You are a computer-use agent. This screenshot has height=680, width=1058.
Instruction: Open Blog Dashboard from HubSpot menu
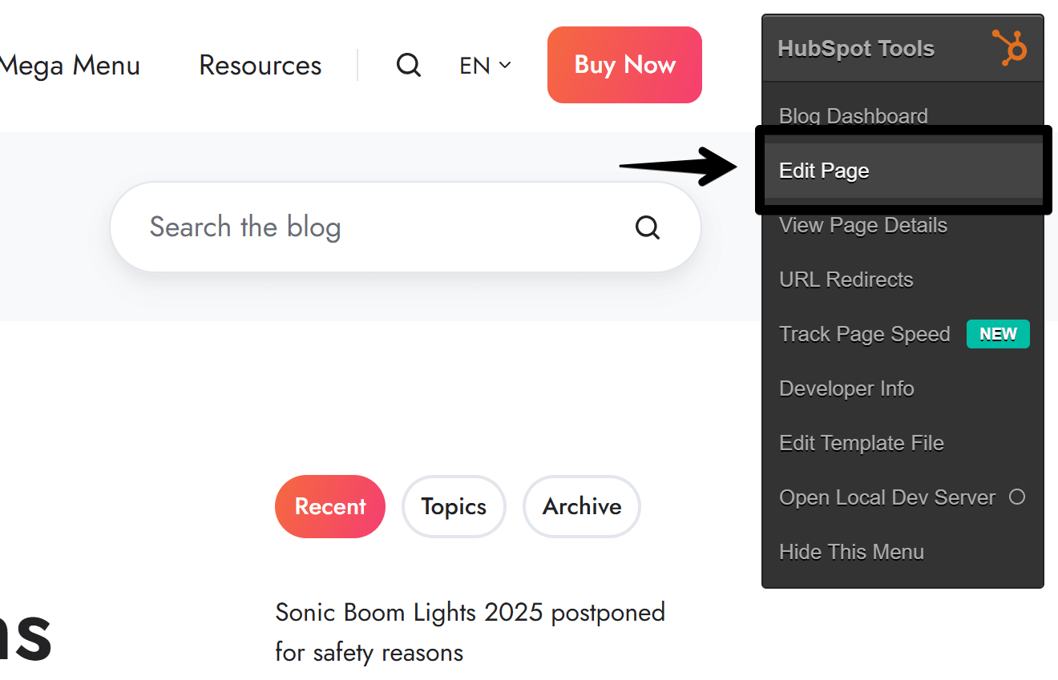[x=853, y=116]
